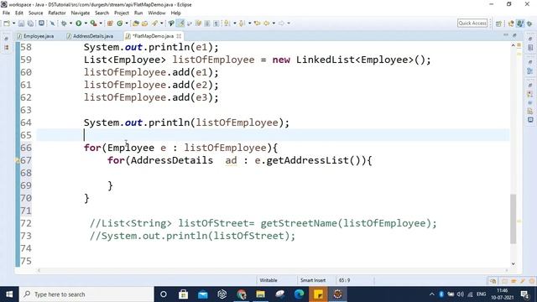This screenshot has width=537, height=302.
Task: Open the Project menu
Action: [x=122, y=13]
